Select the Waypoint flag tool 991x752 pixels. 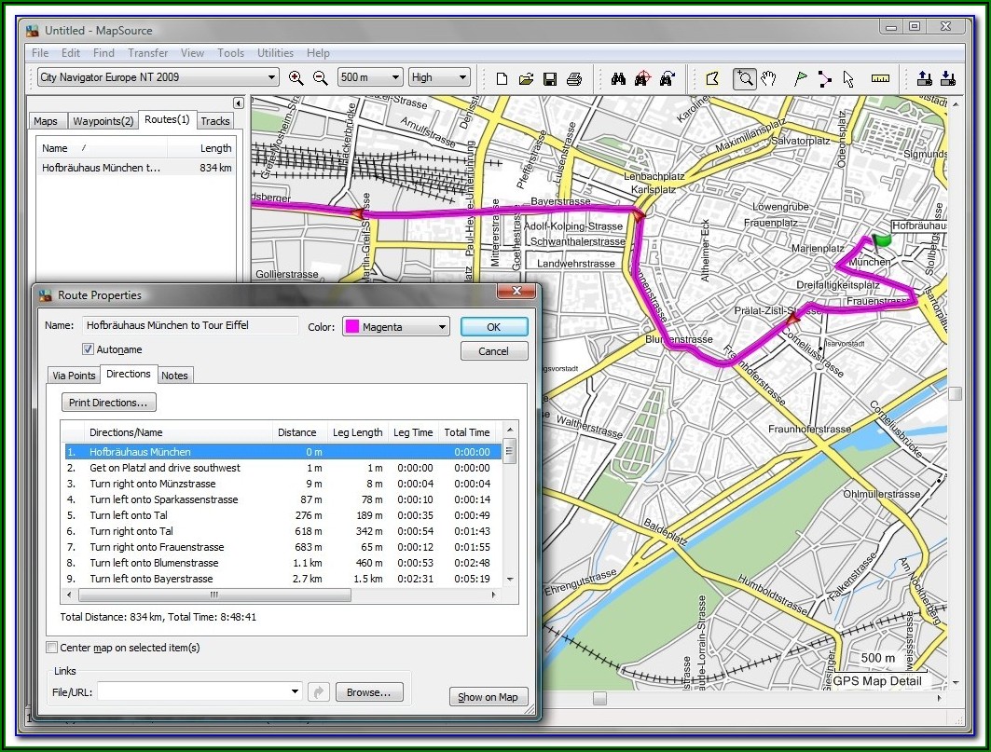coord(800,78)
